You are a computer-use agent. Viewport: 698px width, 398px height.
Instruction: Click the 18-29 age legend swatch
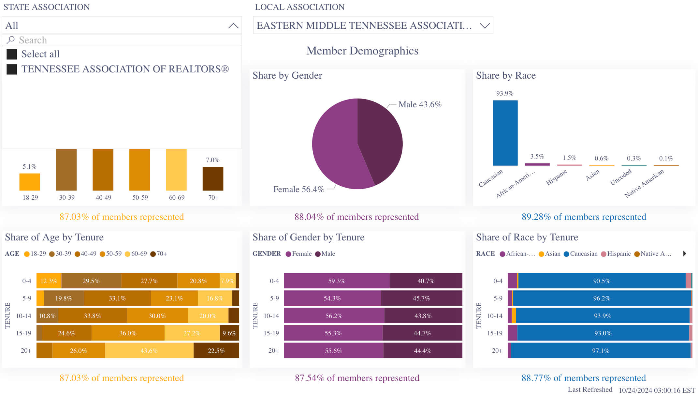[27, 254]
